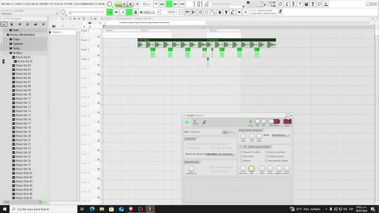379x213 pixels.
Task: Expand the Toms folder in browser
Action: tap(16, 30)
